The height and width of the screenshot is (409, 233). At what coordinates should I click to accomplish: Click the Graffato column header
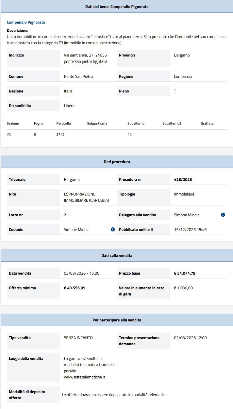pyautogui.click(x=207, y=123)
